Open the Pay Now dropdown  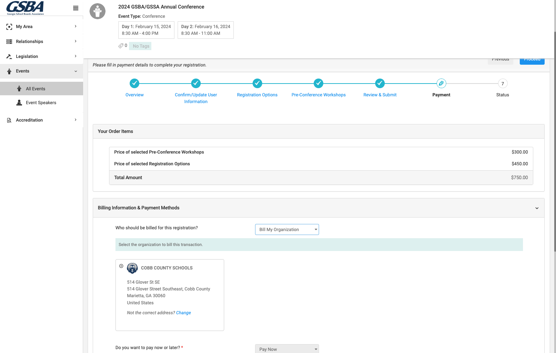click(287, 349)
